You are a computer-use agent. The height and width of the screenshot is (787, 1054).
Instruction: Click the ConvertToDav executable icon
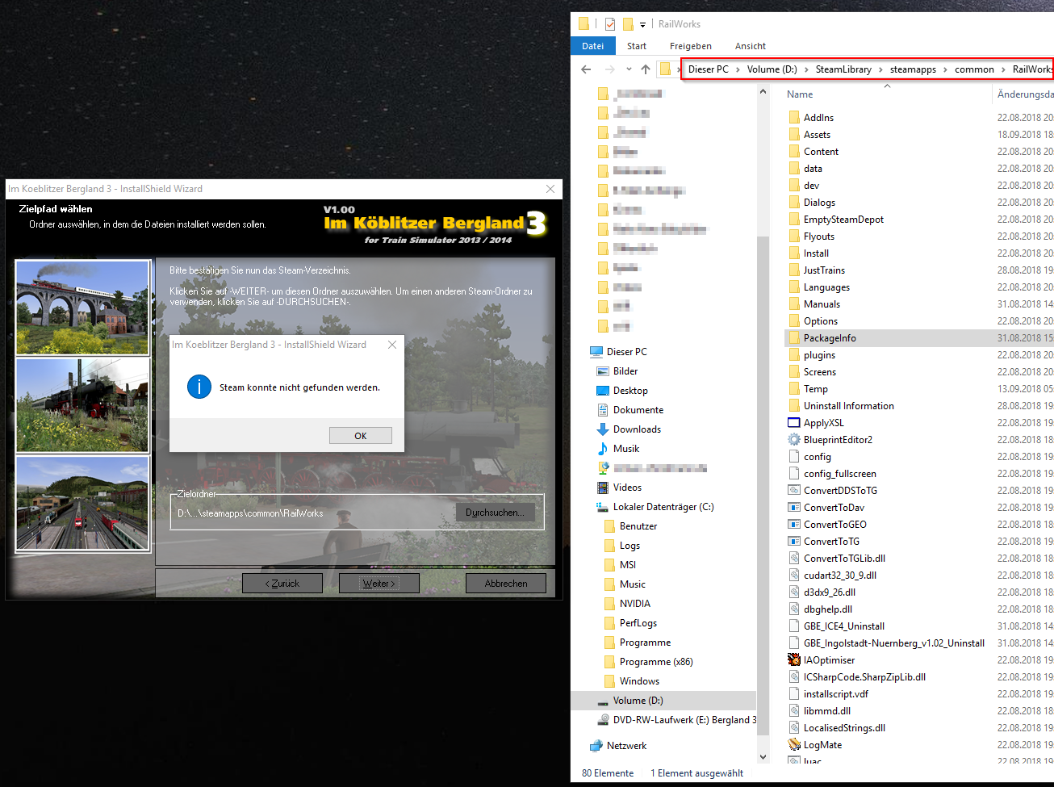pyautogui.click(x=794, y=508)
